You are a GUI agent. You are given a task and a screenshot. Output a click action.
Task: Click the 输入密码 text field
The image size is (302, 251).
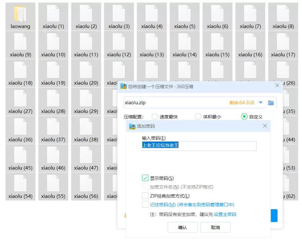199,146
